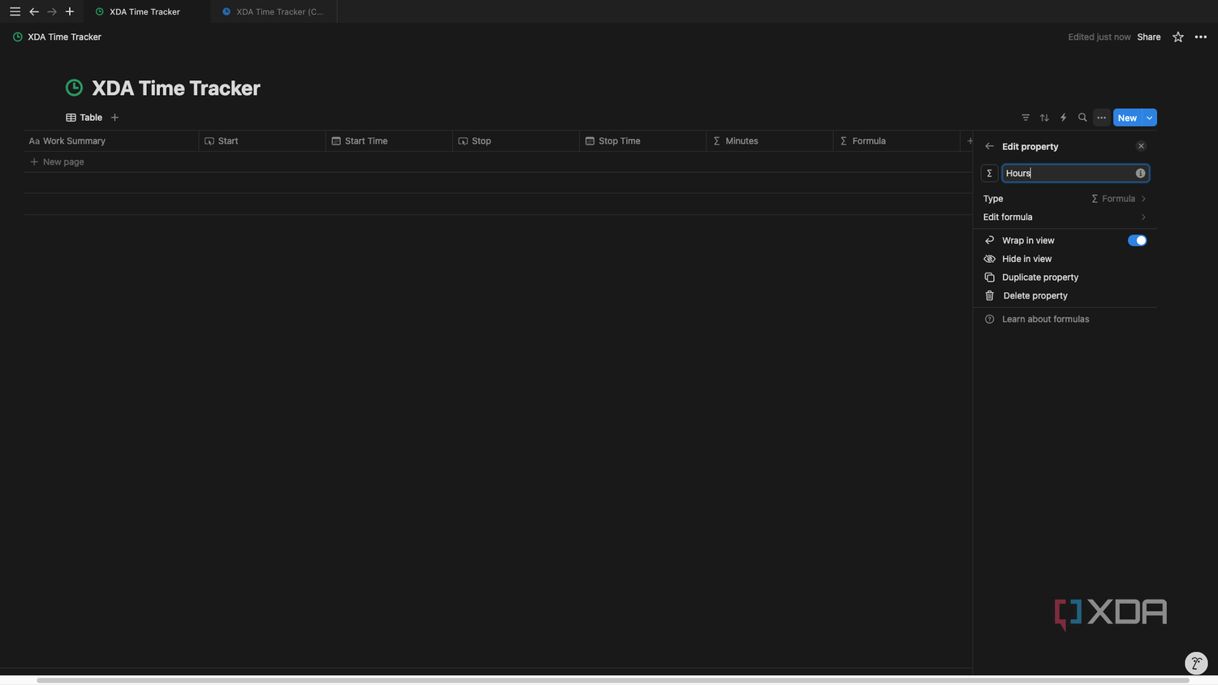The height and width of the screenshot is (685, 1218).
Task: Click the info icon in name field
Action: pyautogui.click(x=1140, y=173)
